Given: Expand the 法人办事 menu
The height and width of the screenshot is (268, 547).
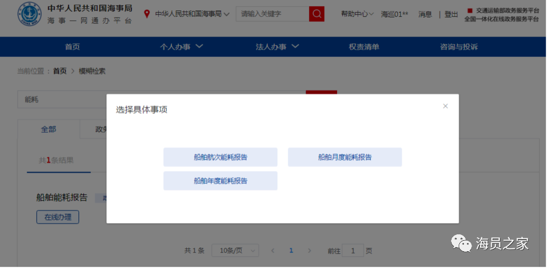Looking at the screenshot, I should 277,47.
